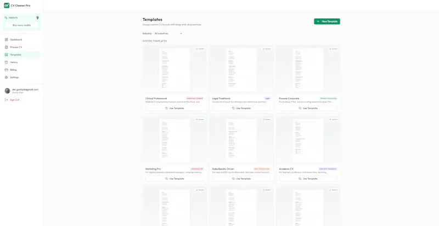Open the Academic CV preview thumbnail
Image resolution: width=439 pixels, height=226 pixels.
(x=308, y=140)
